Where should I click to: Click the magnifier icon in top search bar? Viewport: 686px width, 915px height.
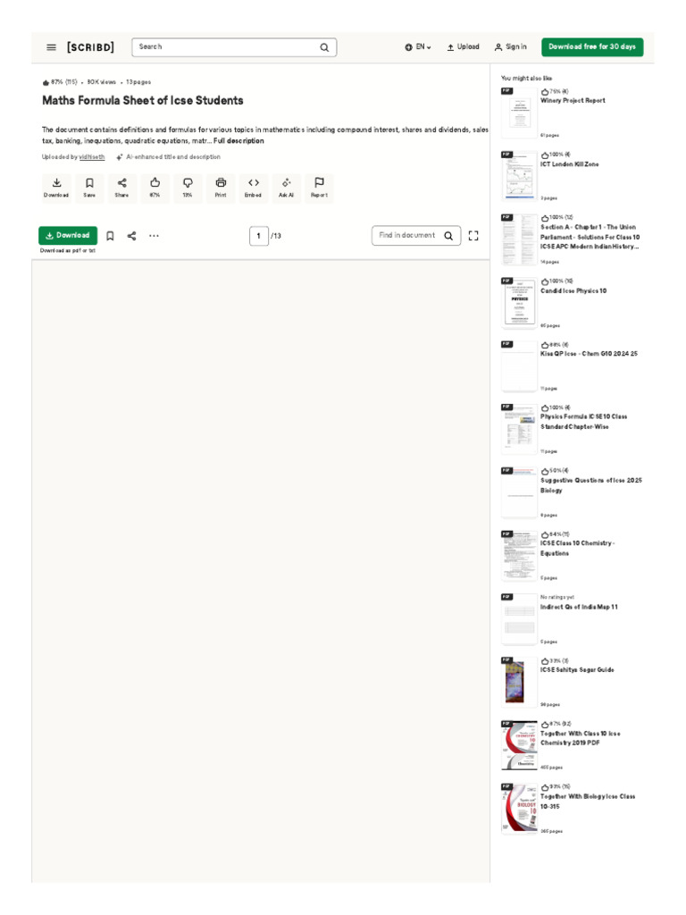pos(324,47)
